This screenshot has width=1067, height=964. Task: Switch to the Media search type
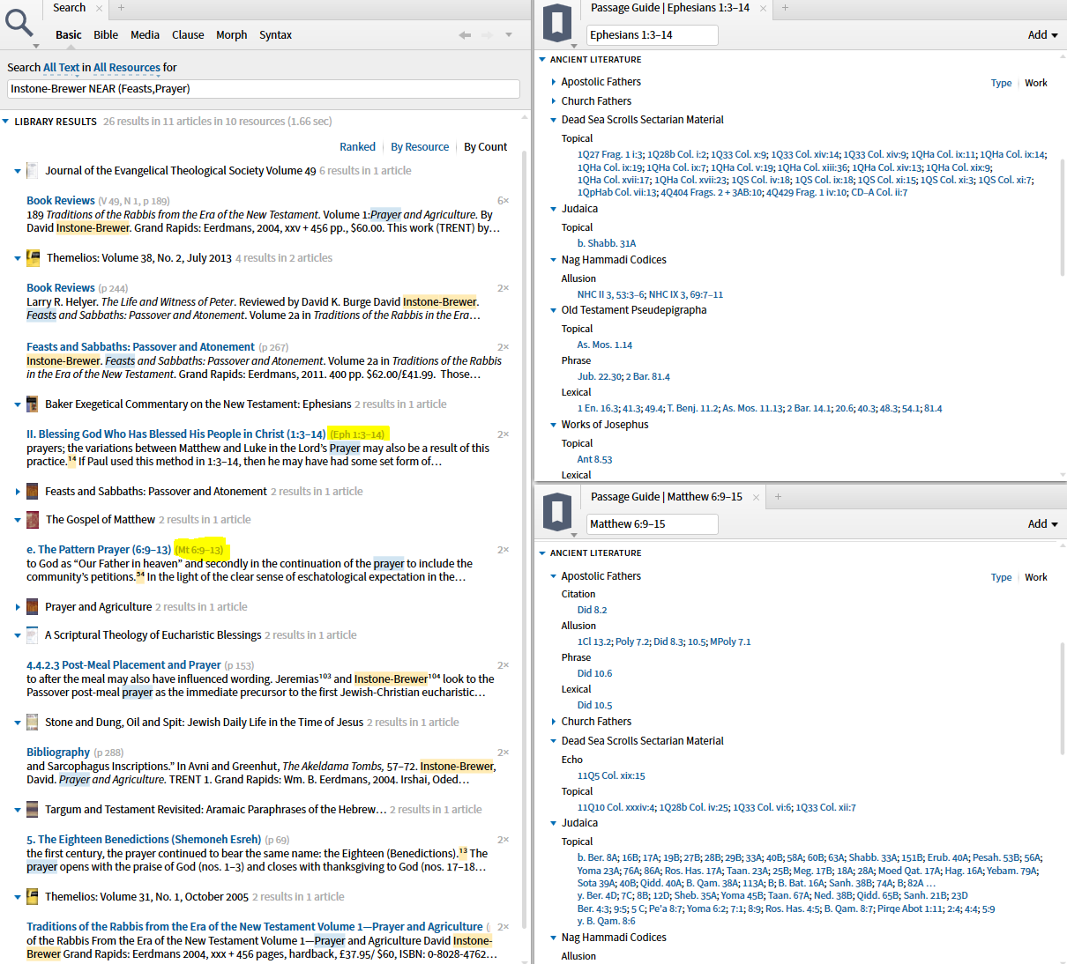pos(145,35)
